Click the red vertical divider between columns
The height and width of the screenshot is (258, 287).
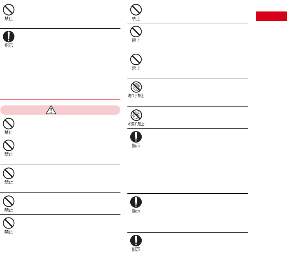tap(124, 129)
